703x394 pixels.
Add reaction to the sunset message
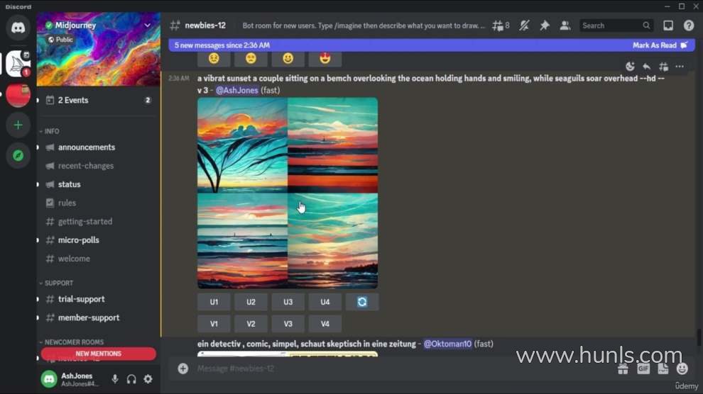click(630, 67)
